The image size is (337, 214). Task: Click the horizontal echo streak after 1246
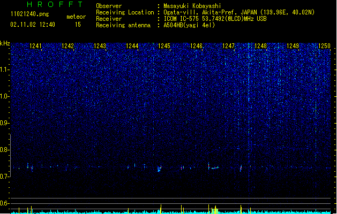pos(215,167)
